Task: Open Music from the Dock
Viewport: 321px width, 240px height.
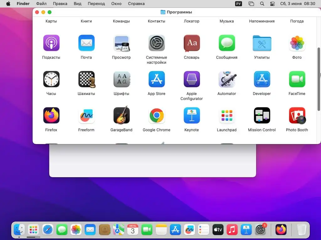Action: [x=232, y=230]
